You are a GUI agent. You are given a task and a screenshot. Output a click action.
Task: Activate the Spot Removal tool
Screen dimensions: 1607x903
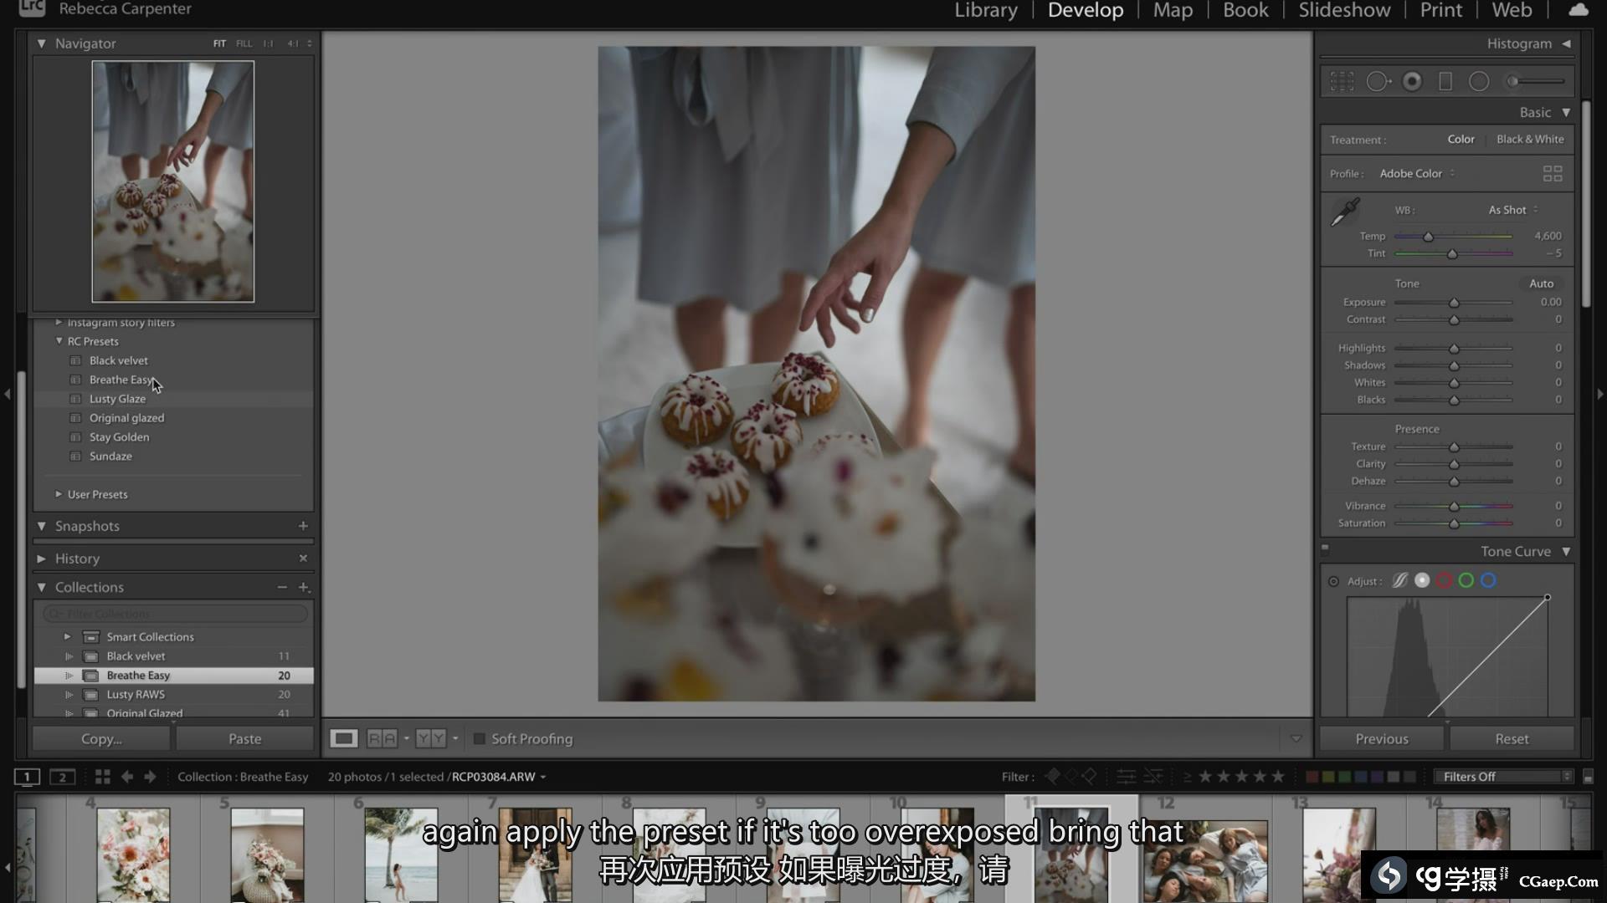[1378, 81]
